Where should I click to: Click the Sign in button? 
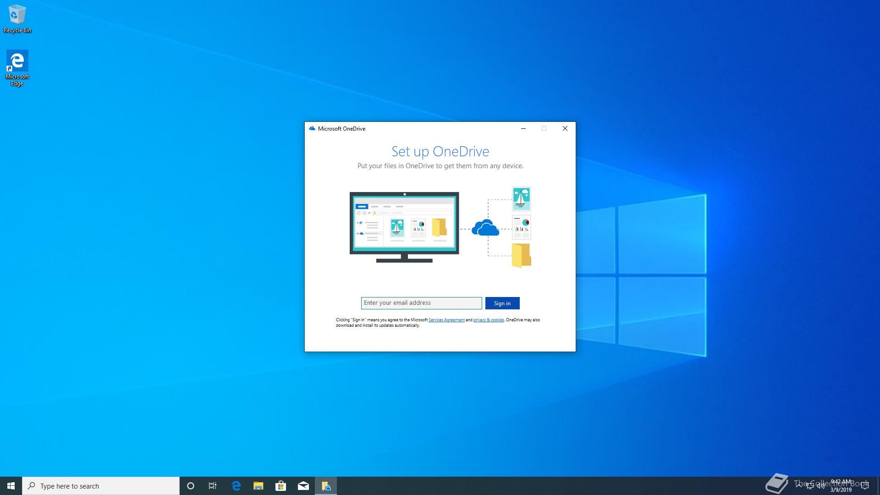(502, 303)
